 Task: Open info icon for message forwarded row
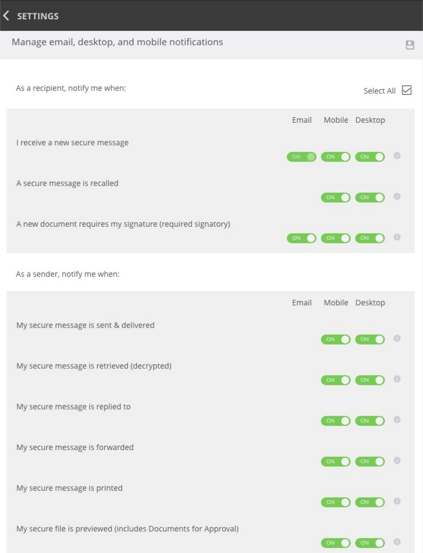pos(397,460)
